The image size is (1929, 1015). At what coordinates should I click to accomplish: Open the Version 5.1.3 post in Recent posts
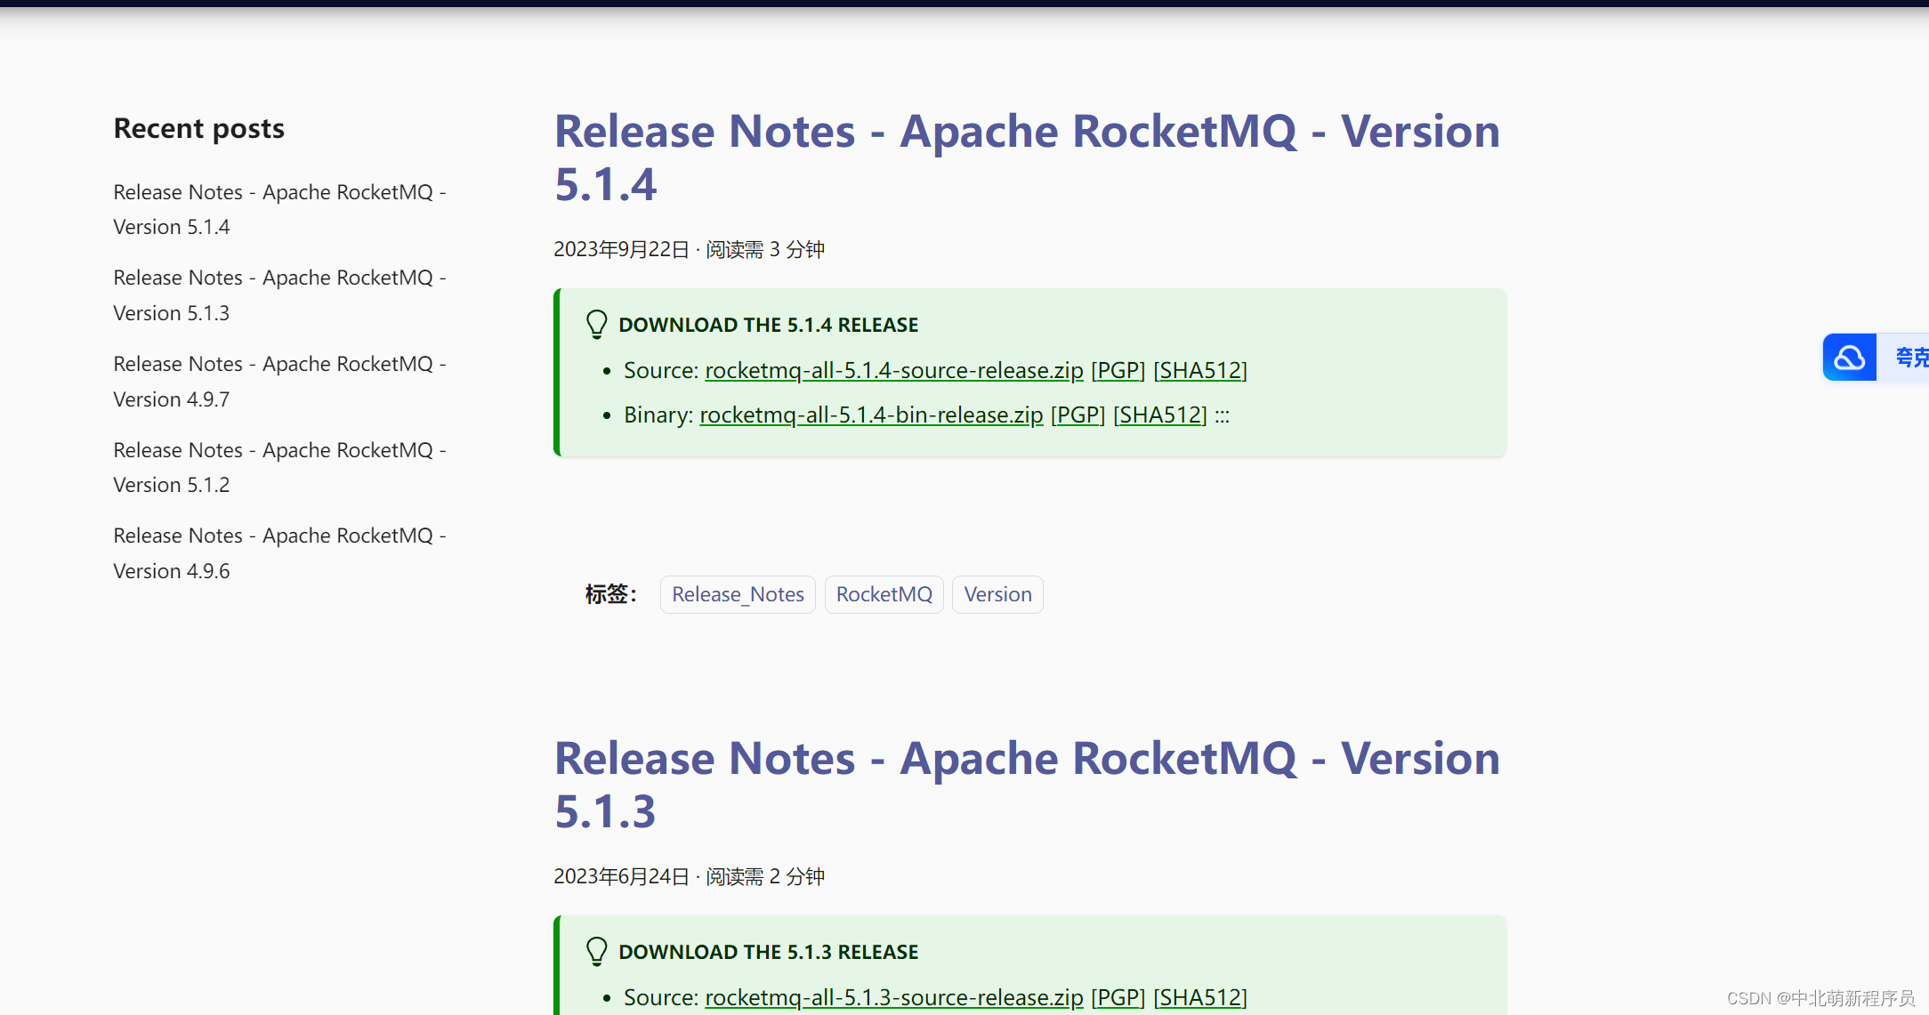point(279,295)
